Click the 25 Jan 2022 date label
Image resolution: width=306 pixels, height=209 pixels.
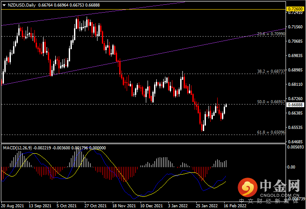point(207,206)
